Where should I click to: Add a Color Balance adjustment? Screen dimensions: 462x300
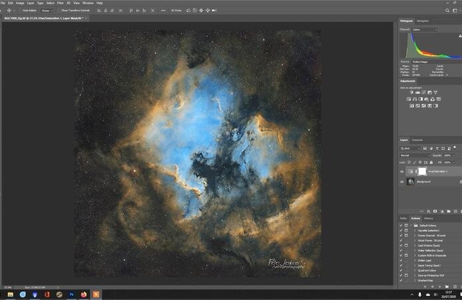point(415,99)
